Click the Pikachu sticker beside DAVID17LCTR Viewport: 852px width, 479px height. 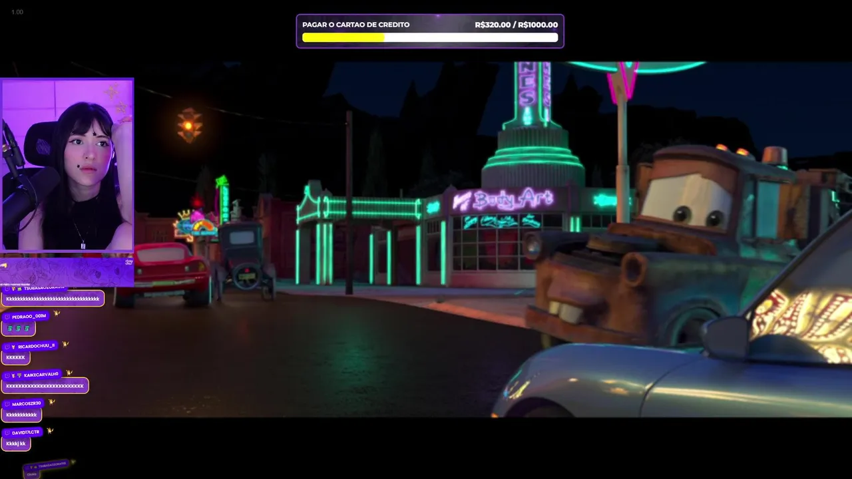tap(49, 430)
